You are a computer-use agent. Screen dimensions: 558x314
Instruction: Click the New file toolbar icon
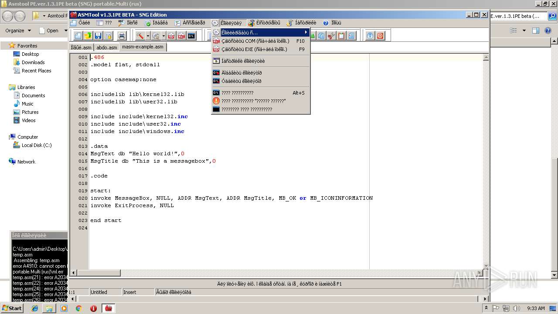click(x=78, y=36)
